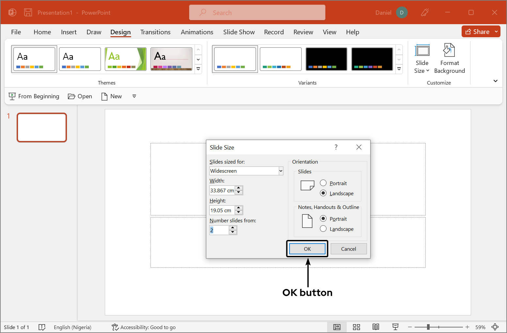507x333 pixels.
Task: Open Reading View from status bar
Action: pos(376,327)
